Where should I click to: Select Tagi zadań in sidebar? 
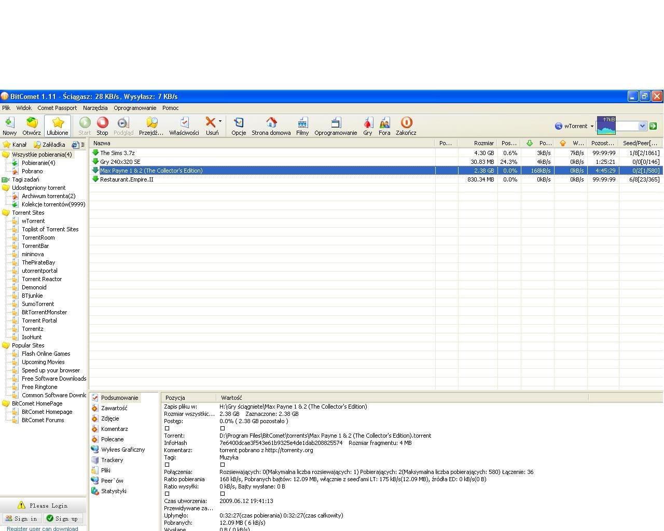click(25, 179)
